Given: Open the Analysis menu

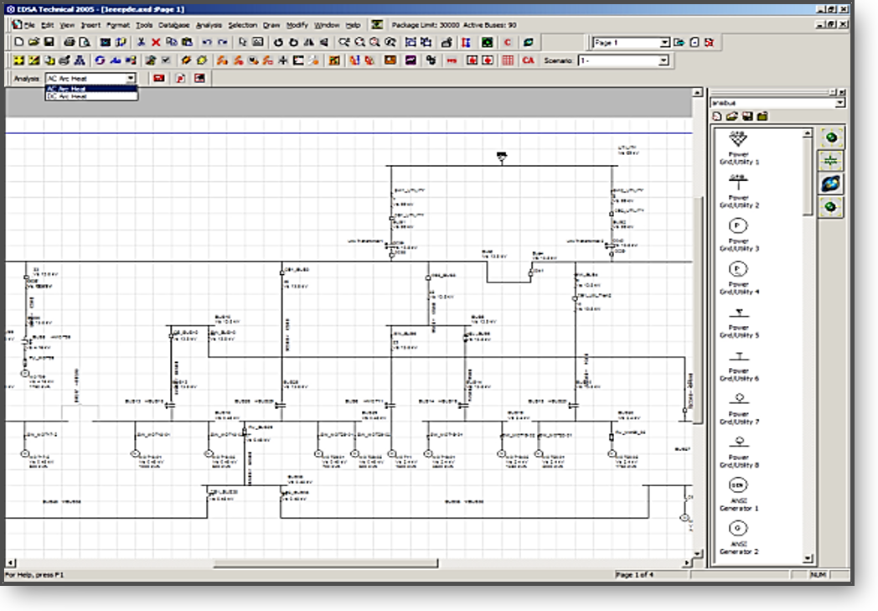Looking at the screenshot, I should pyautogui.click(x=209, y=25).
